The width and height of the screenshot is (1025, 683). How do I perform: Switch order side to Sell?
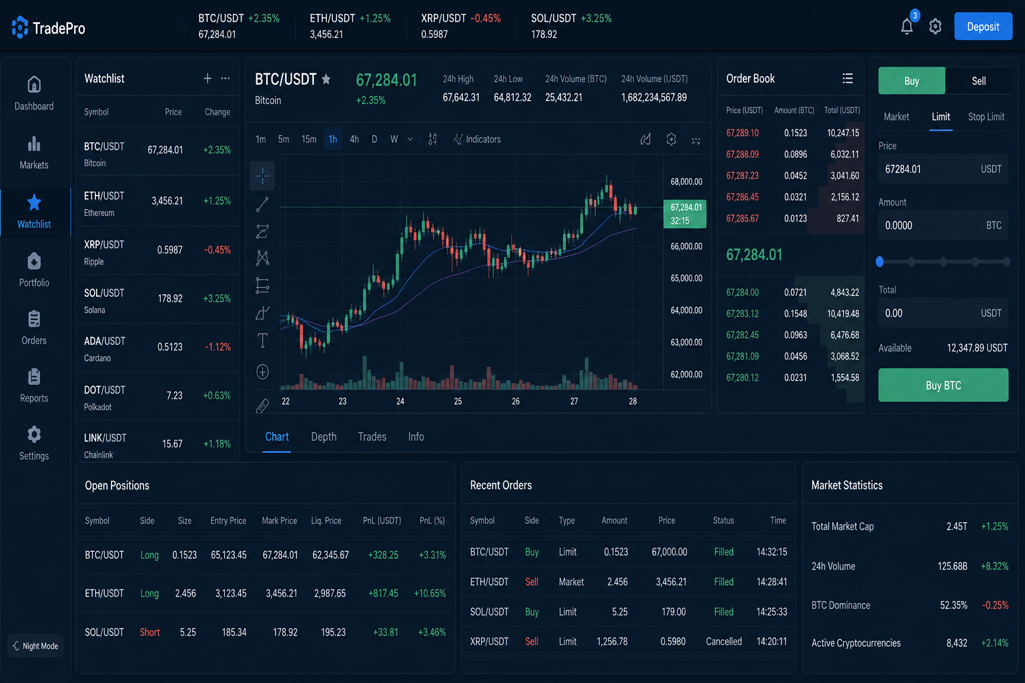pos(978,81)
